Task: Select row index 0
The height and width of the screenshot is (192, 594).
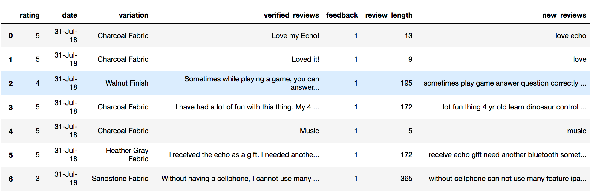Action: (11, 36)
